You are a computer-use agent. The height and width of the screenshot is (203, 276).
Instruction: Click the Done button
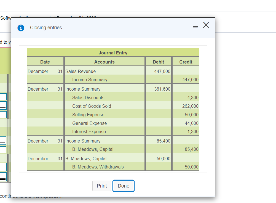click(x=123, y=186)
